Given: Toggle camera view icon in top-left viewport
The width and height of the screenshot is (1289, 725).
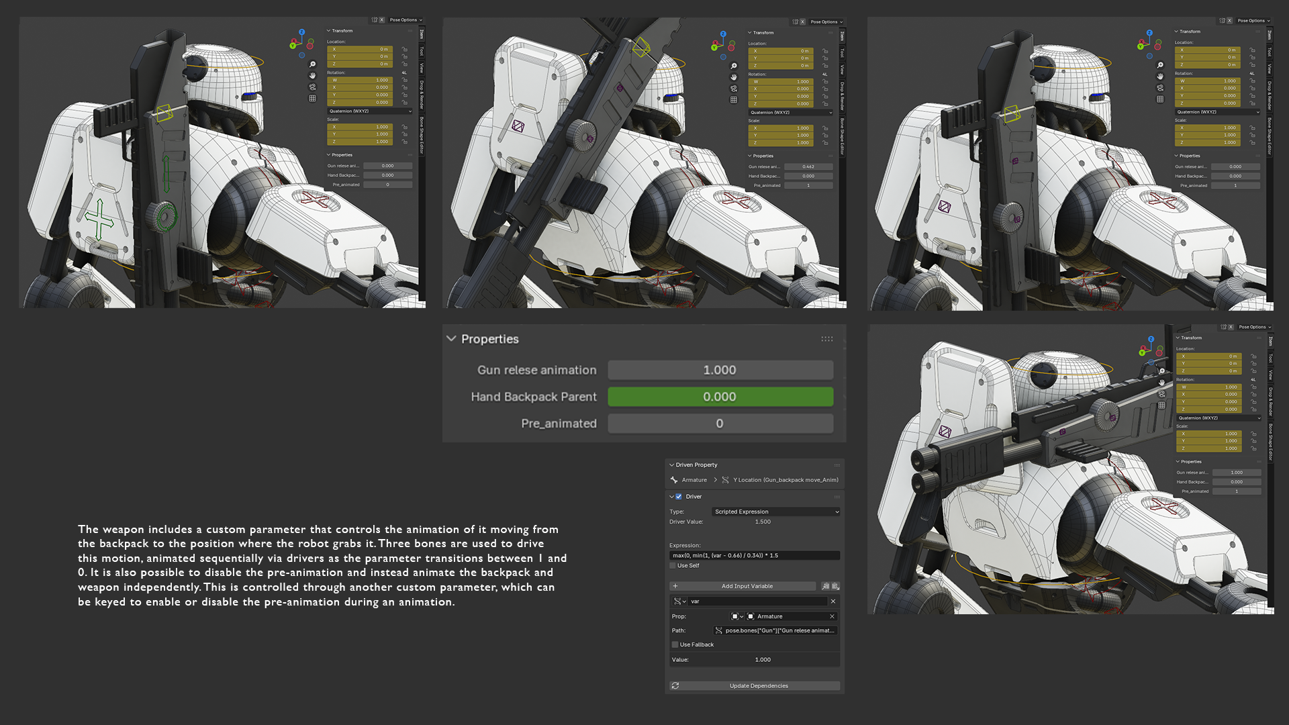Looking at the screenshot, I should pos(312,87).
